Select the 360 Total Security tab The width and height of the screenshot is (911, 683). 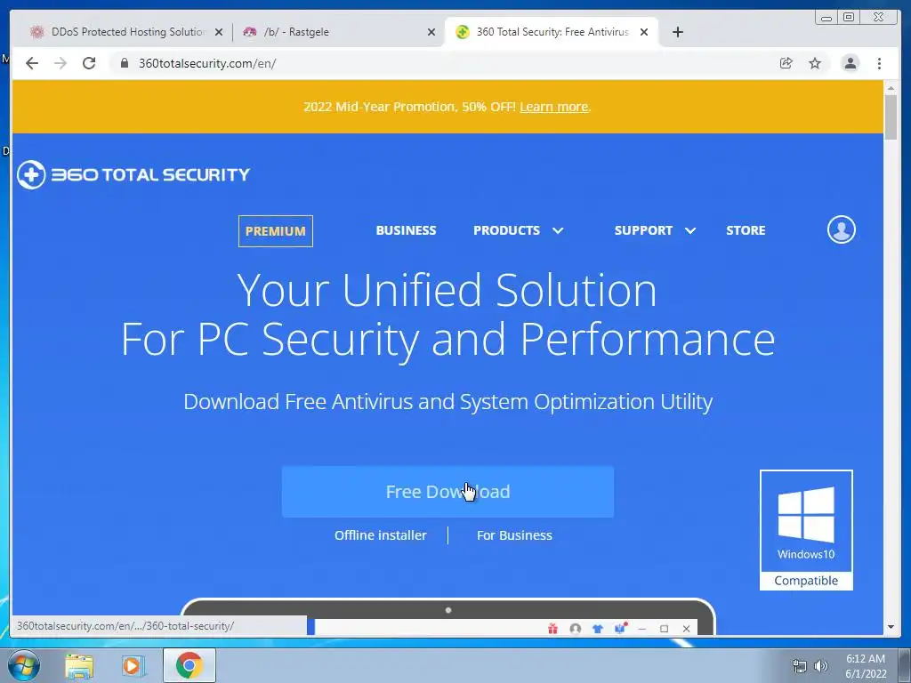click(x=551, y=32)
